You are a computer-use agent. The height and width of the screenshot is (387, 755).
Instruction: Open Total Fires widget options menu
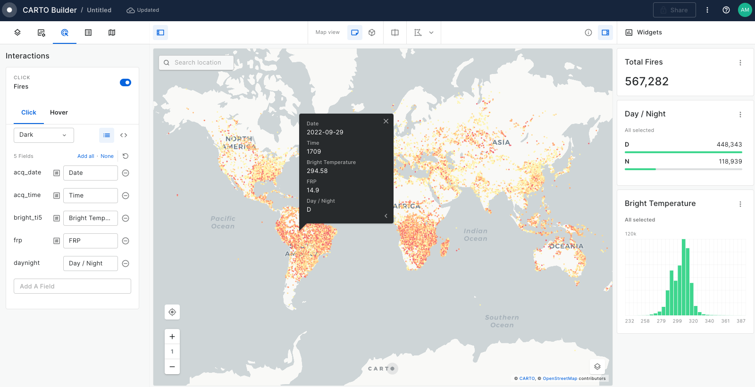(x=740, y=63)
